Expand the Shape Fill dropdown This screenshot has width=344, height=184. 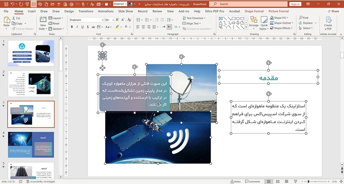pyautogui.click(x=279, y=18)
